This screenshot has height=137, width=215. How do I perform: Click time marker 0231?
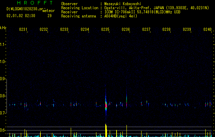23,29
